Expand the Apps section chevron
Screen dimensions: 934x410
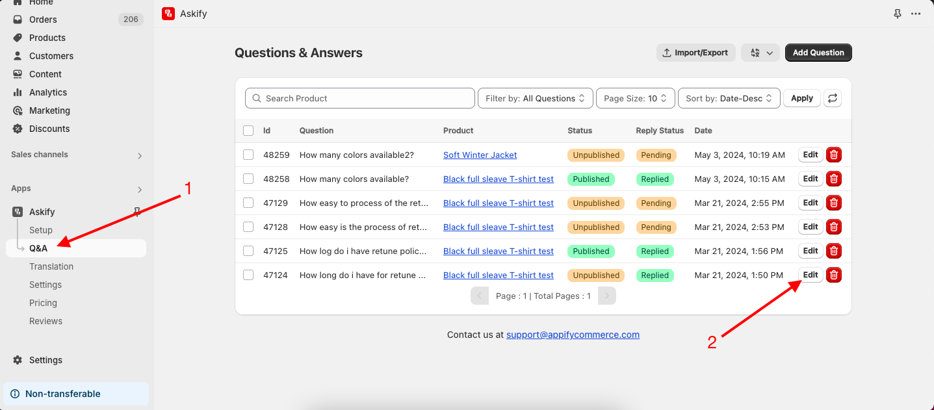click(x=140, y=190)
